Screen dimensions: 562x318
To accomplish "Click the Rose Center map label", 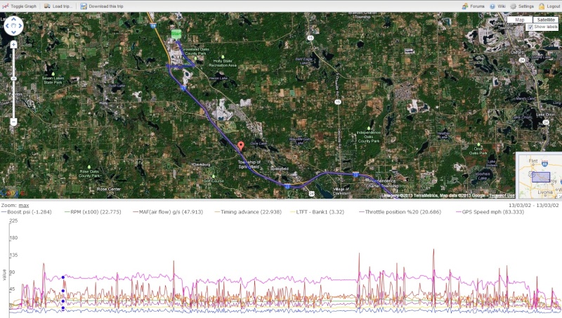I will [109, 189].
